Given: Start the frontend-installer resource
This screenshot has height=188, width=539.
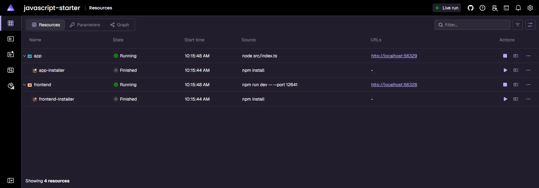Looking at the screenshot, I should pyautogui.click(x=505, y=99).
